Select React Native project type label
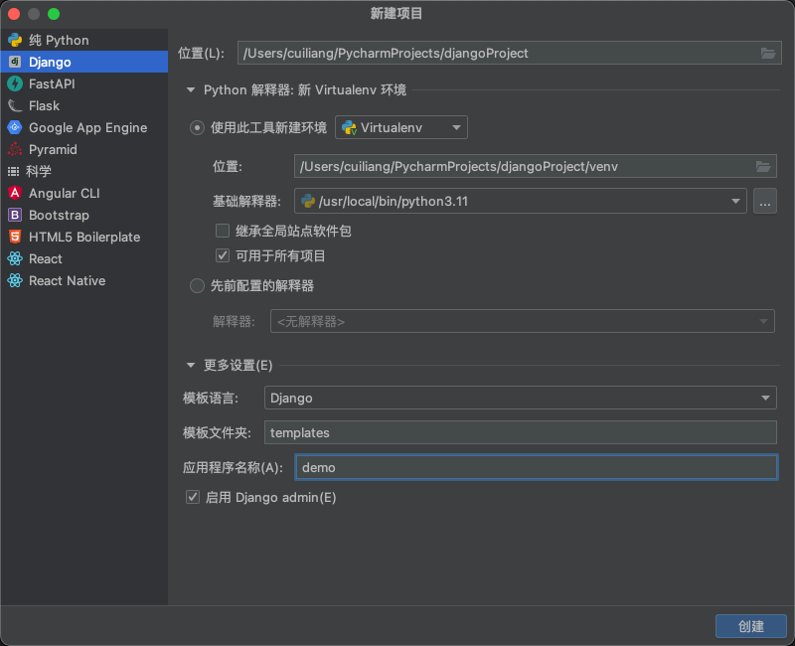The height and width of the screenshot is (646, 795). [x=67, y=280]
